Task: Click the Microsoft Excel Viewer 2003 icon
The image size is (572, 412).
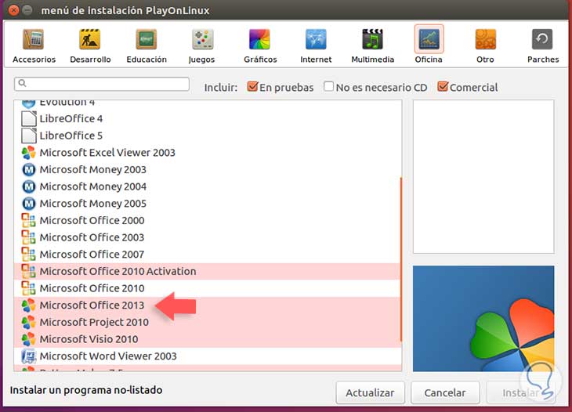Action: [28, 153]
